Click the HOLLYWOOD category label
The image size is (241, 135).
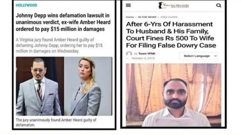27,5
